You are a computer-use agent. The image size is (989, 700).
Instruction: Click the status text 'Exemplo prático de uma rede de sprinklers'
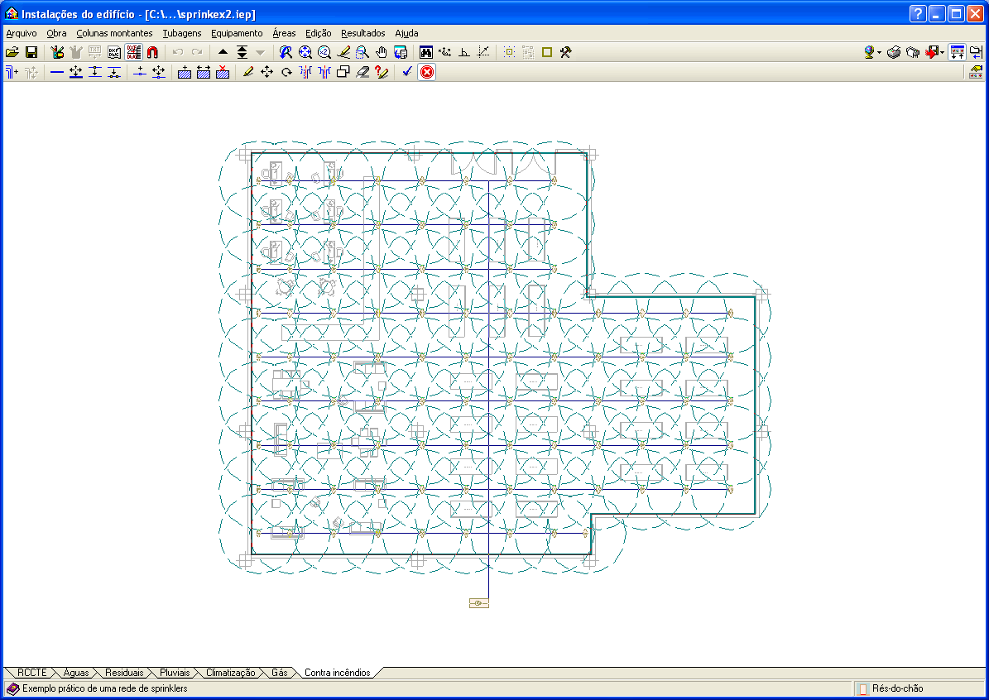pyautogui.click(x=105, y=688)
